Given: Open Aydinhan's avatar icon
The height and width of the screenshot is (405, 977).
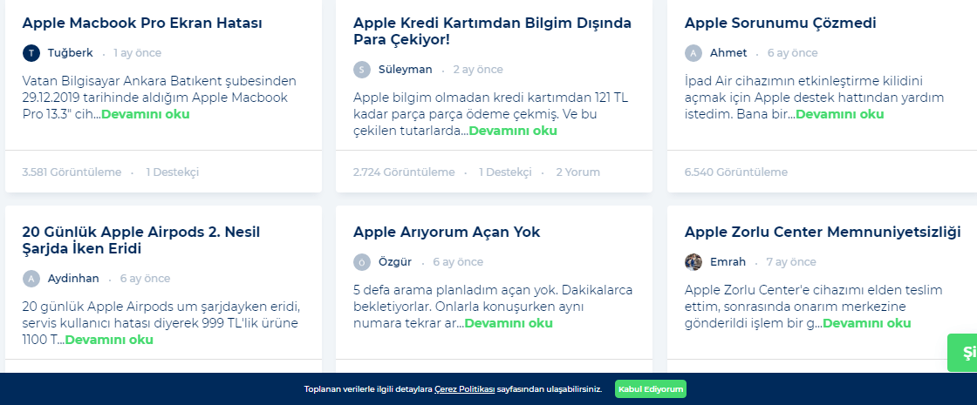Looking at the screenshot, I should (31, 279).
